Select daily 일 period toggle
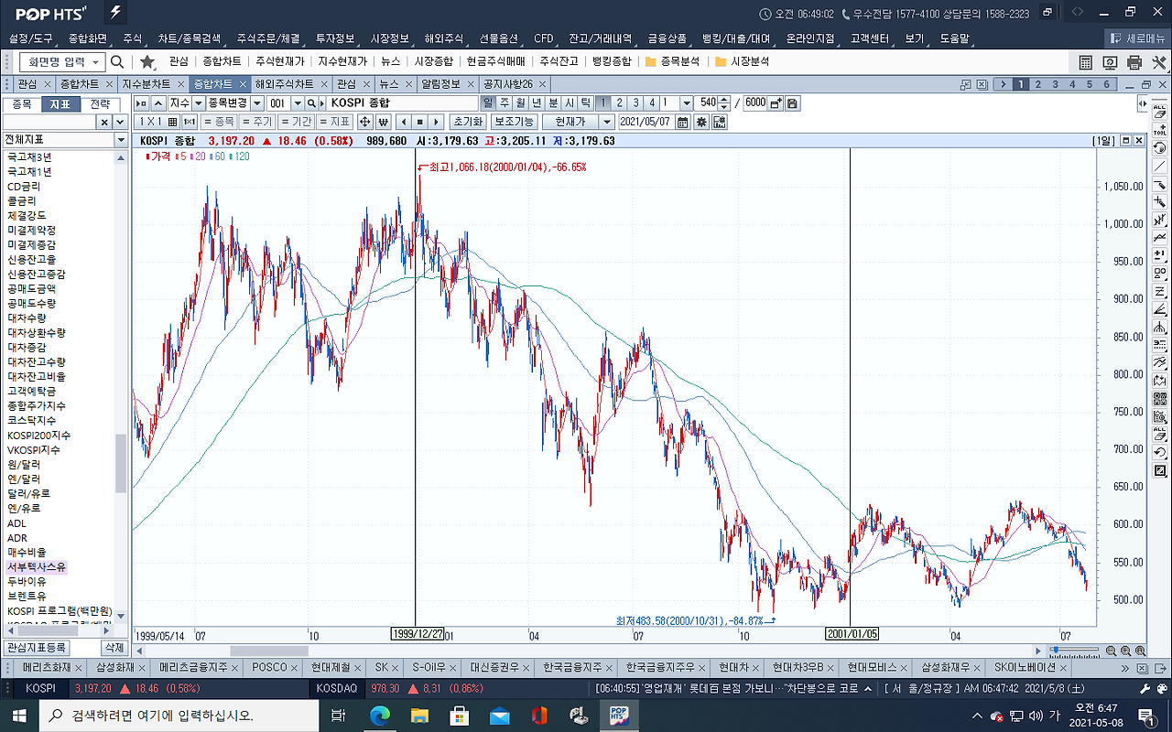Viewport: 1172px width, 732px height. tap(488, 103)
